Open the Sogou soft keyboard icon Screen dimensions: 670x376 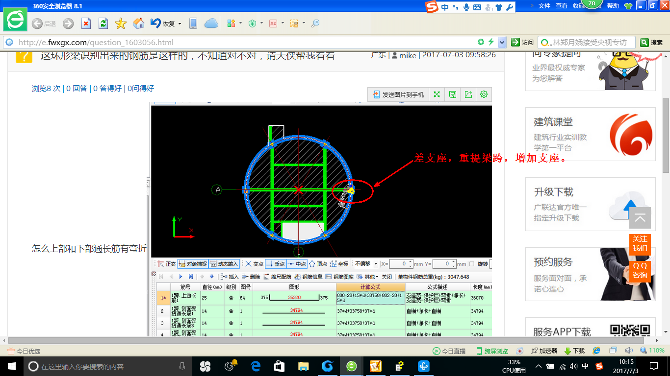click(x=477, y=7)
